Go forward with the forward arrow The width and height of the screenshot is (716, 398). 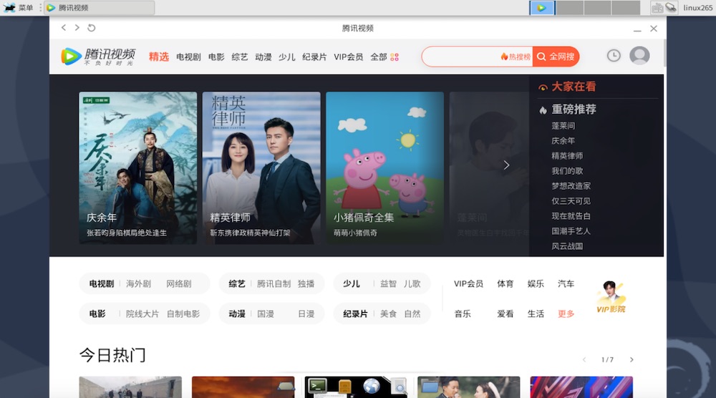[x=77, y=28]
